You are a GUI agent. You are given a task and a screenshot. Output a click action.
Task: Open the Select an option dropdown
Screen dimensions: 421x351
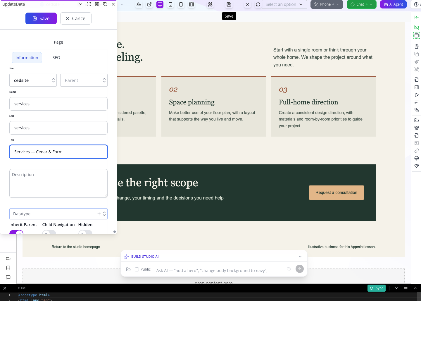pyautogui.click(x=284, y=4)
